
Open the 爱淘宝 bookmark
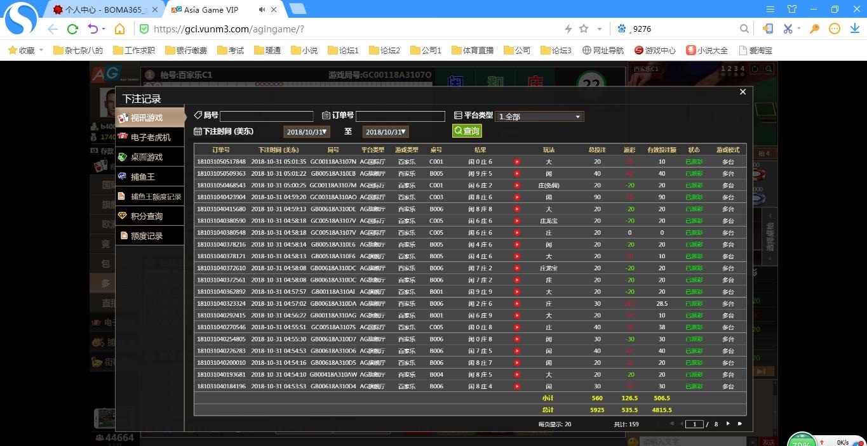pos(755,50)
